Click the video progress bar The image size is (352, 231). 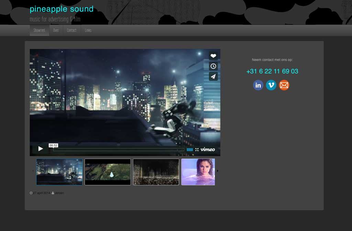tap(119, 150)
